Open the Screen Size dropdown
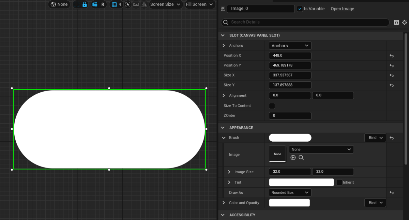Image resolution: width=409 pixels, height=220 pixels. click(166, 4)
